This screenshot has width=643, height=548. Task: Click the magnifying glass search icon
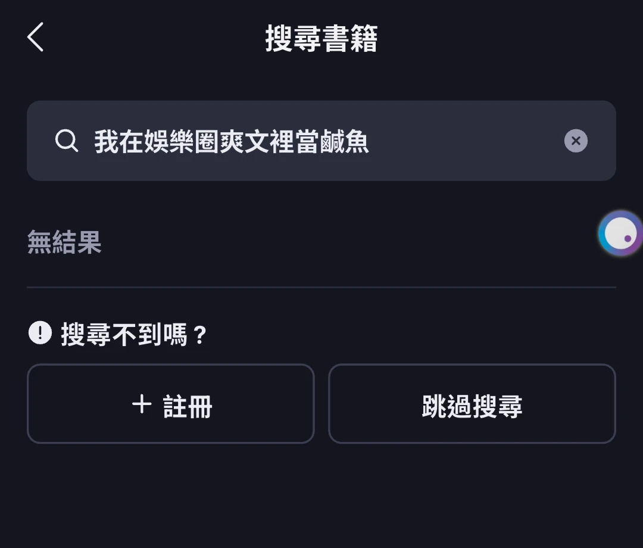coord(66,141)
